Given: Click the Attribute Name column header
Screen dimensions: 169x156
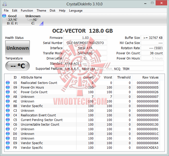Looking at the screenshot, I should (48, 77).
